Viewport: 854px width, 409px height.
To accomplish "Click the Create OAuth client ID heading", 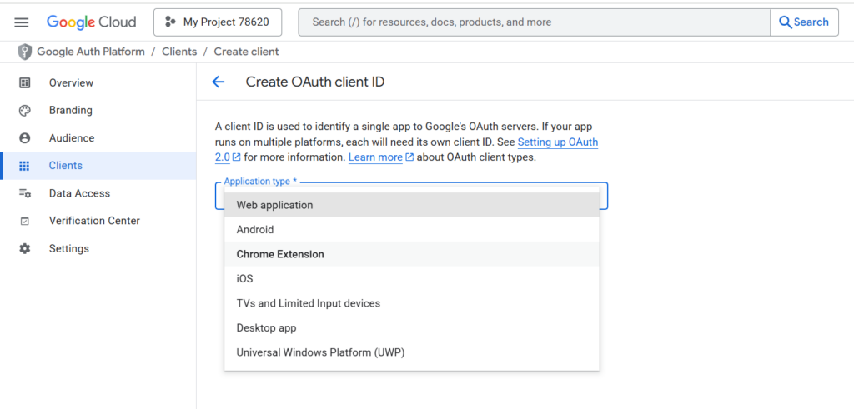I will [315, 82].
